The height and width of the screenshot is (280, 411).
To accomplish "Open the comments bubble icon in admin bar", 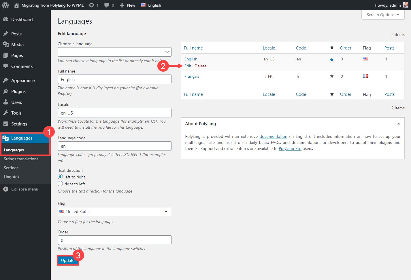I will click(107, 5).
